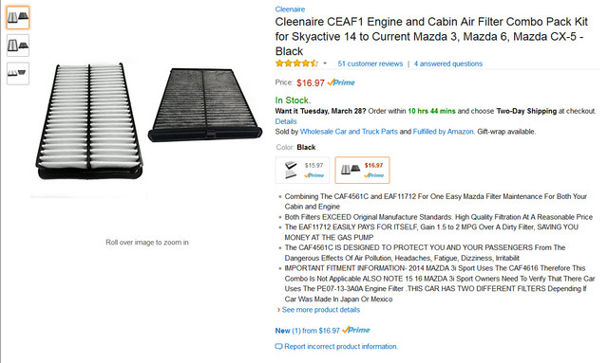This screenshot has width=608, height=363.
Task: Open the New (1) from $16.97 offer link
Action: click(x=307, y=331)
